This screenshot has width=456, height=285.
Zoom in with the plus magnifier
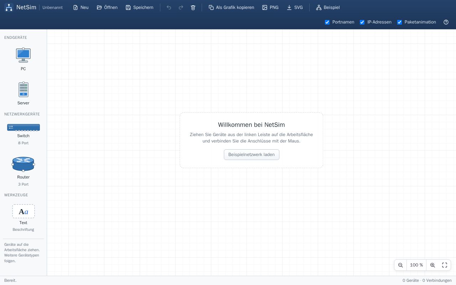[x=432, y=265]
